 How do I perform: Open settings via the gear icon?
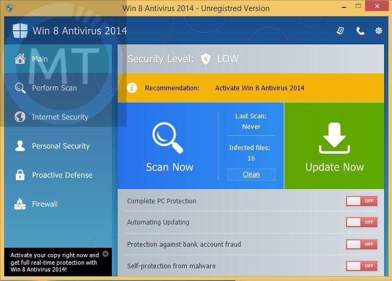[x=379, y=31]
